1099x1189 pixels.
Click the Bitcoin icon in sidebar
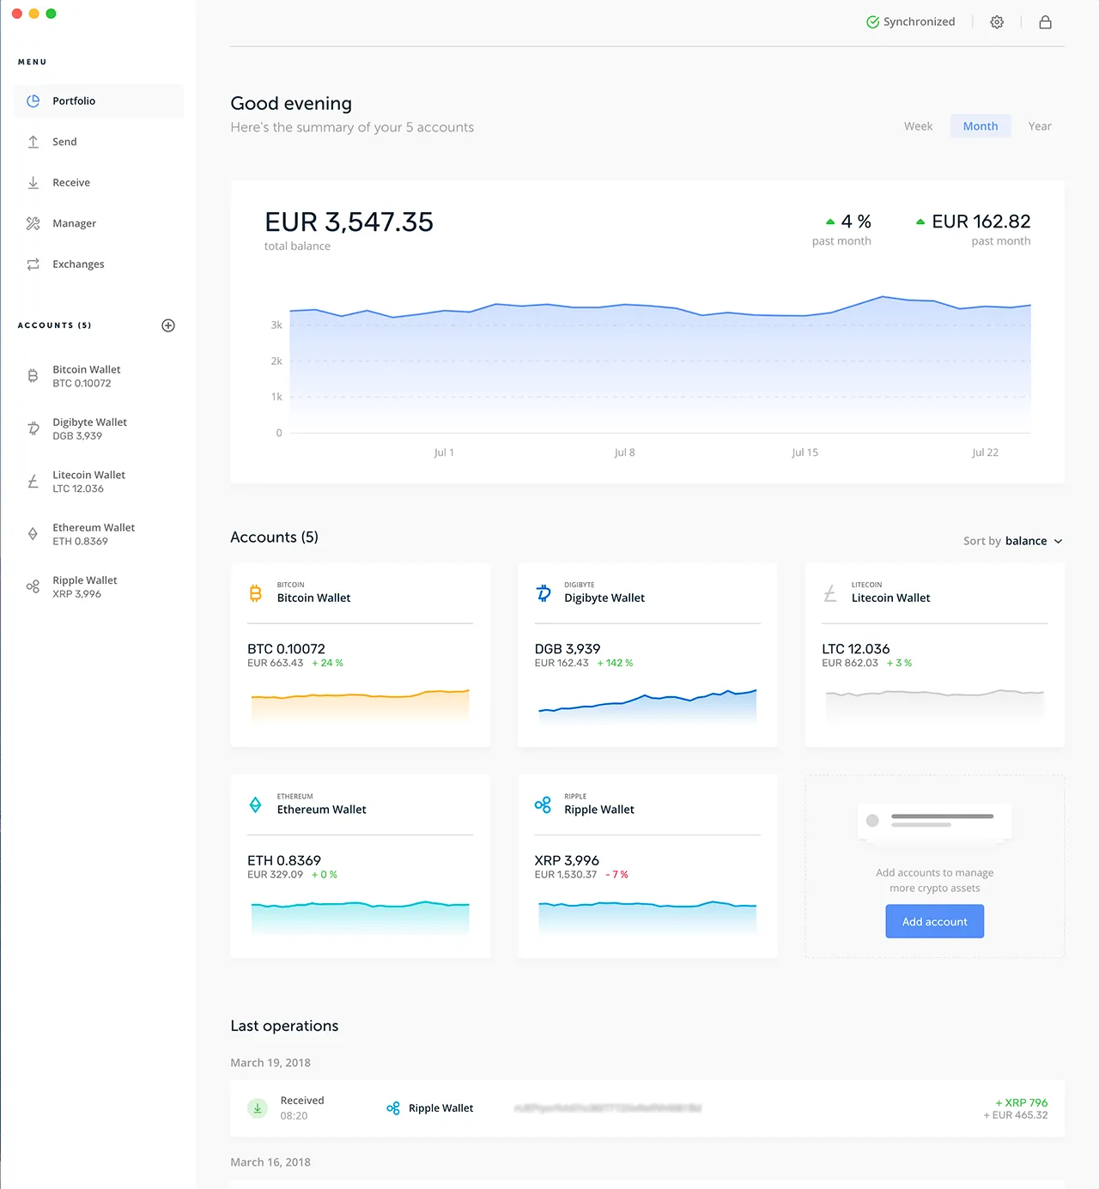coord(33,376)
